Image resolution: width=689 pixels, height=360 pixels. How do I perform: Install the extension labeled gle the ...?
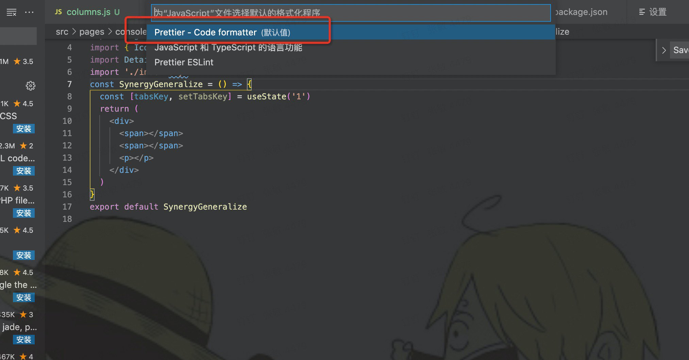tap(24, 297)
